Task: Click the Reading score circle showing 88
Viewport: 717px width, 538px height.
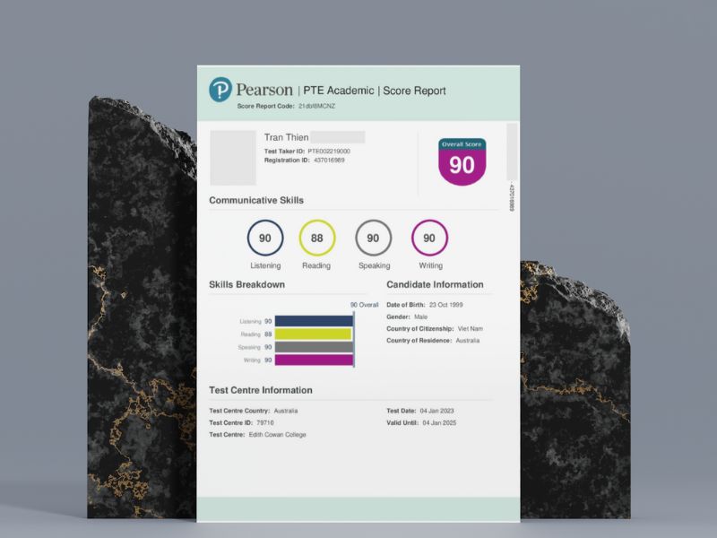Action: pos(317,238)
